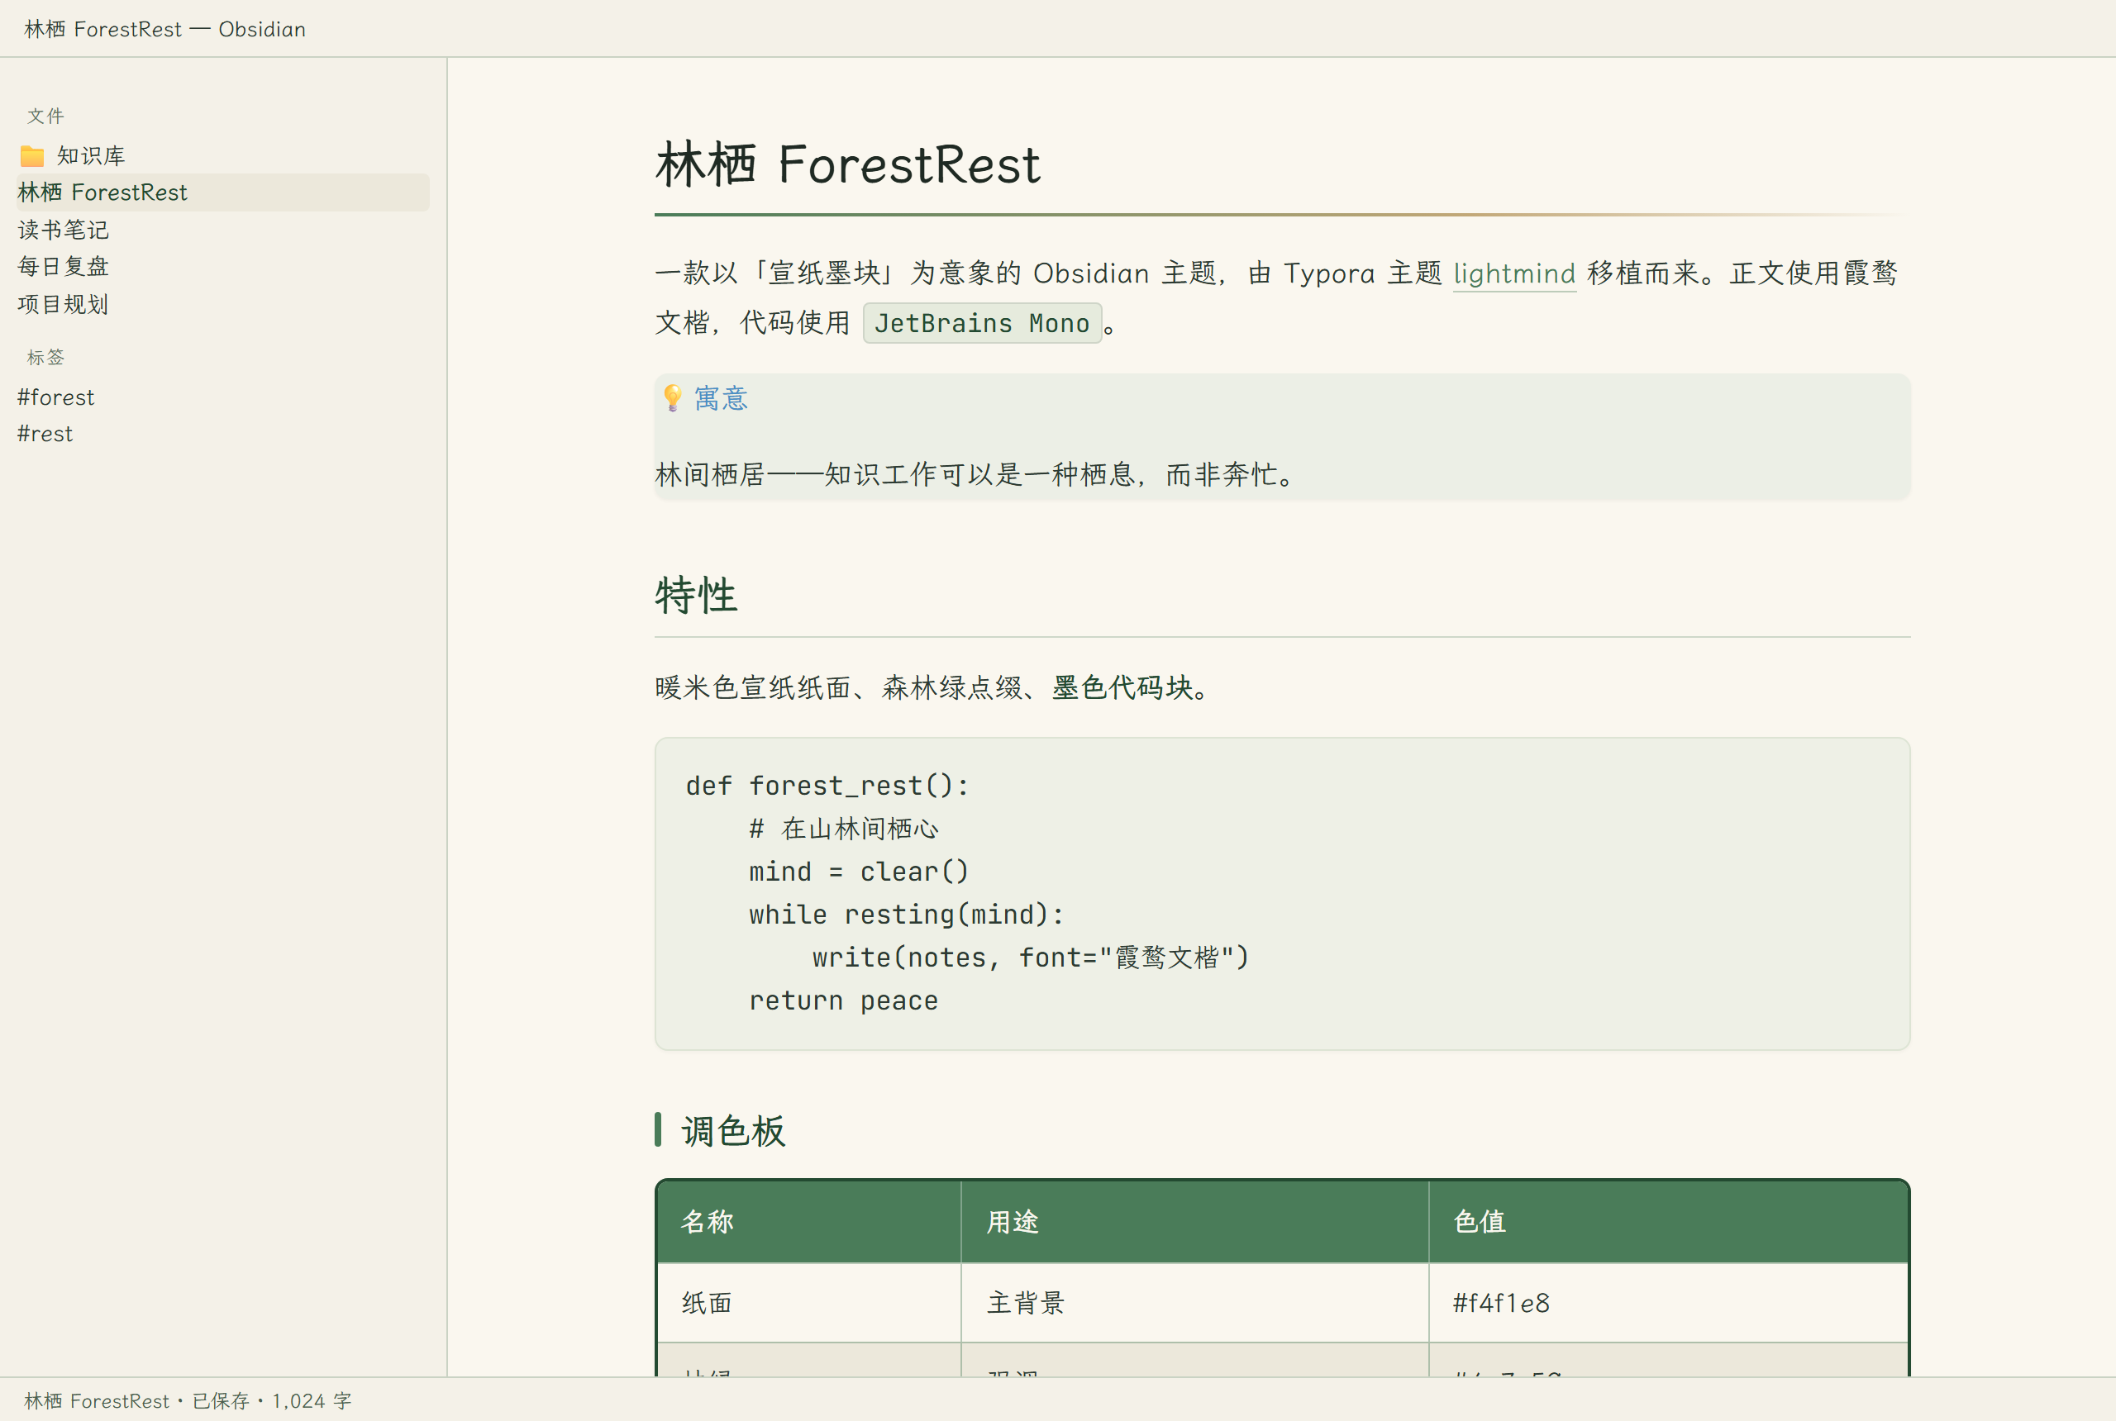This screenshot has width=2116, height=1421.
Task: Follow the lightmind link in the intro paragraph
Action: tap(1515, 273)
